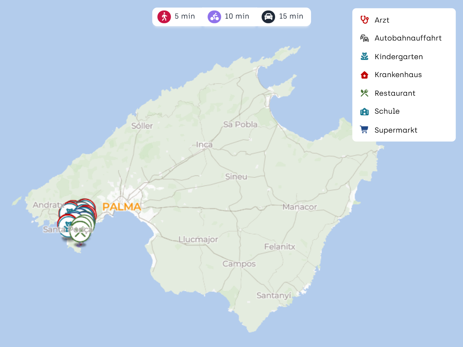Select the Autobahnauffahrt text in legend
This screenshot has height=347, width=463.
coord(408,38)
